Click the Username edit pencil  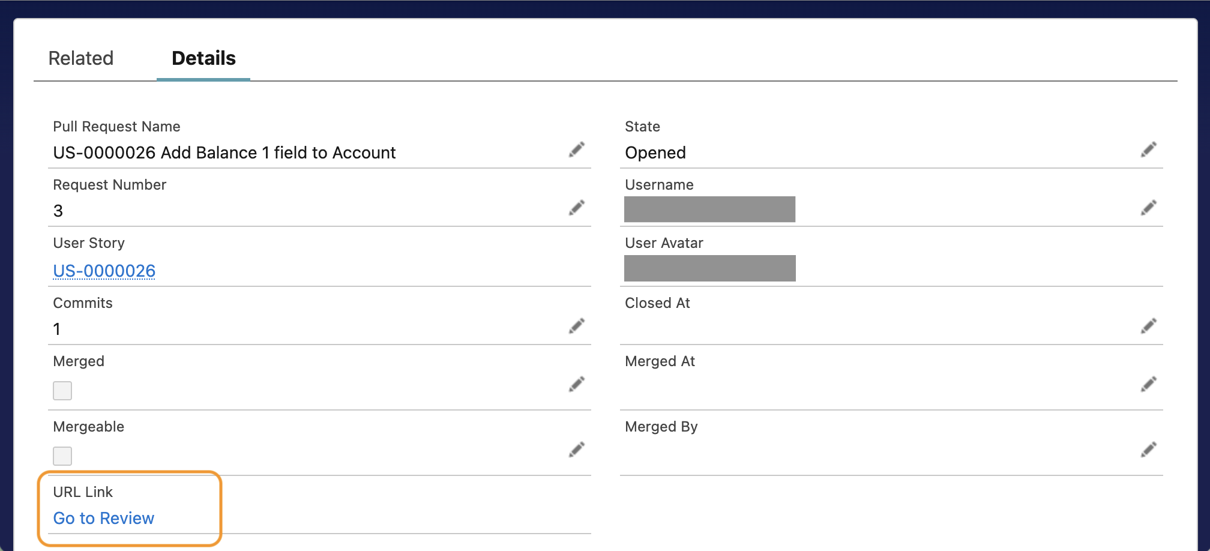(1149, 208)
